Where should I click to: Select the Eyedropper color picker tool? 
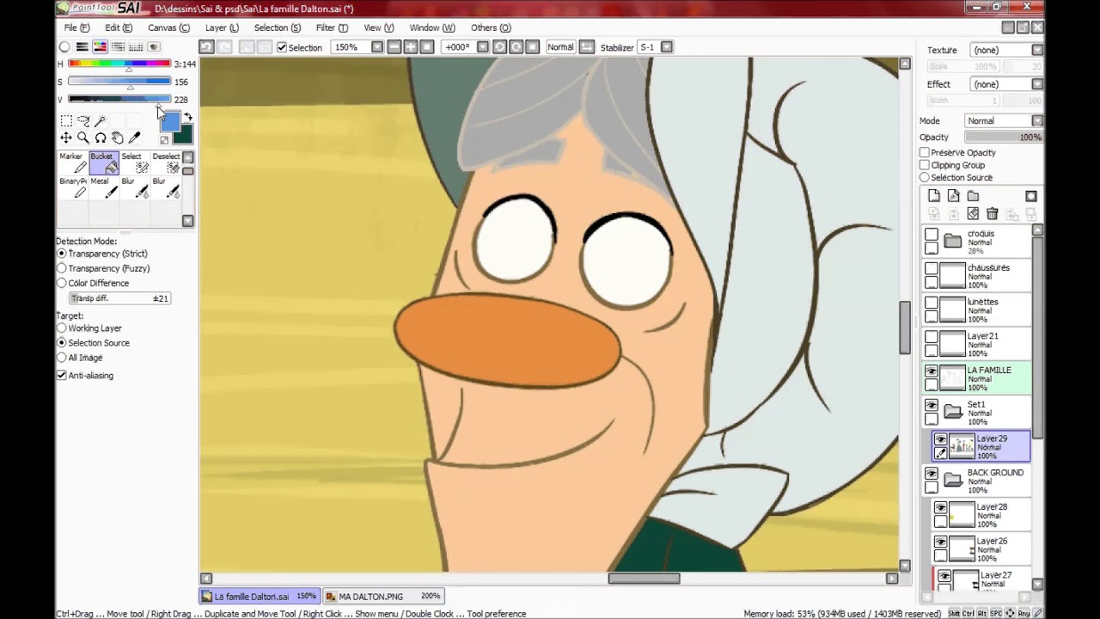[135, 138]
